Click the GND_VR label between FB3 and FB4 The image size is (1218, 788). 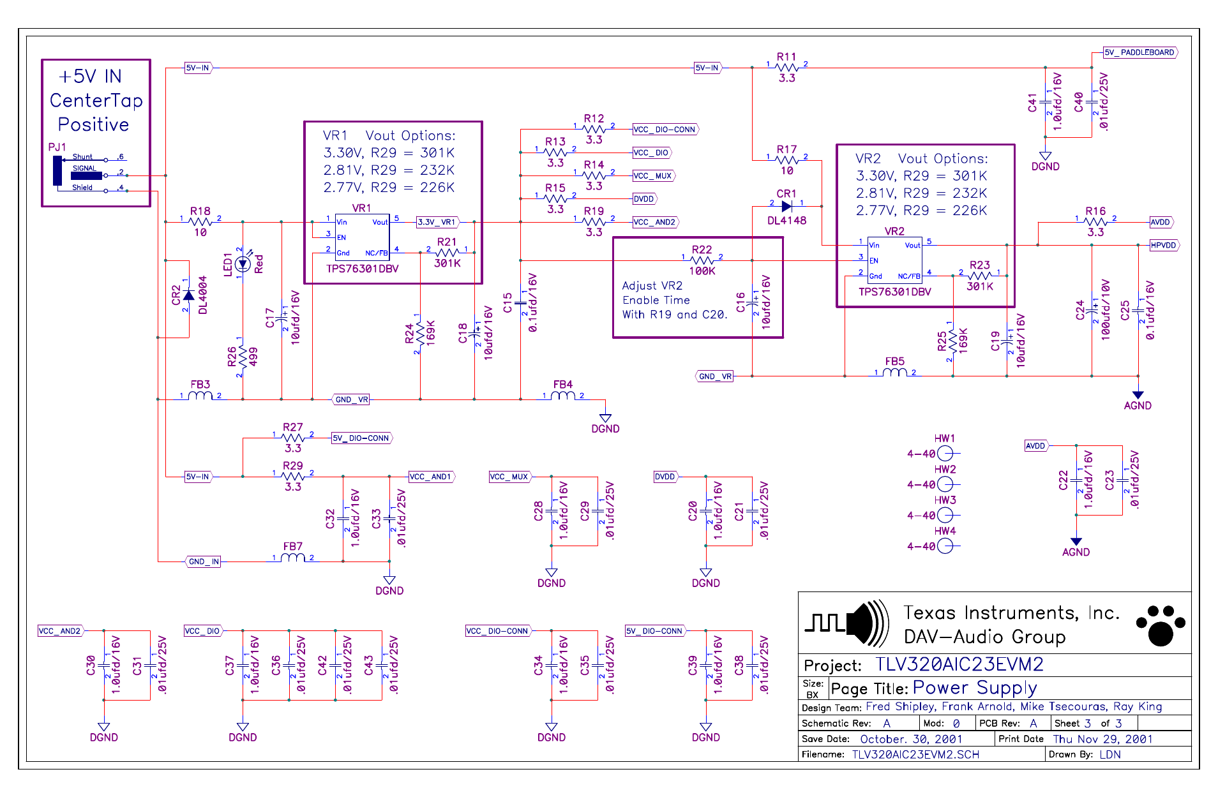350,399
